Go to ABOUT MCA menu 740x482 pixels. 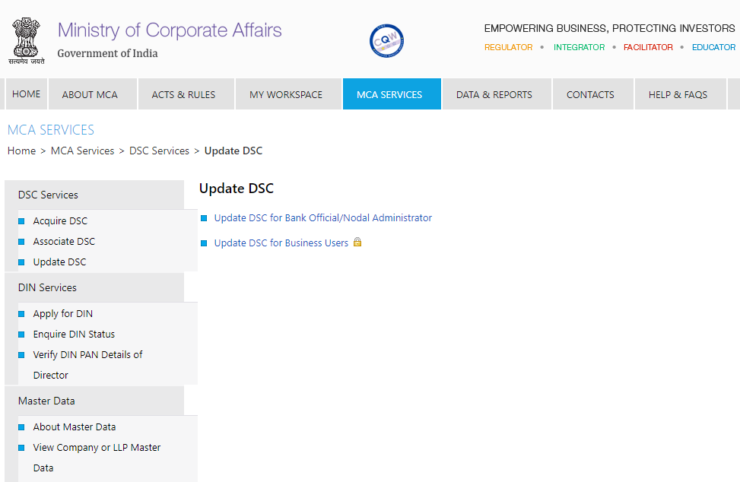90,95
